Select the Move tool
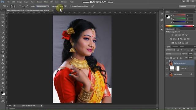The height and width of the screenshot is (110, 196). 3,15
